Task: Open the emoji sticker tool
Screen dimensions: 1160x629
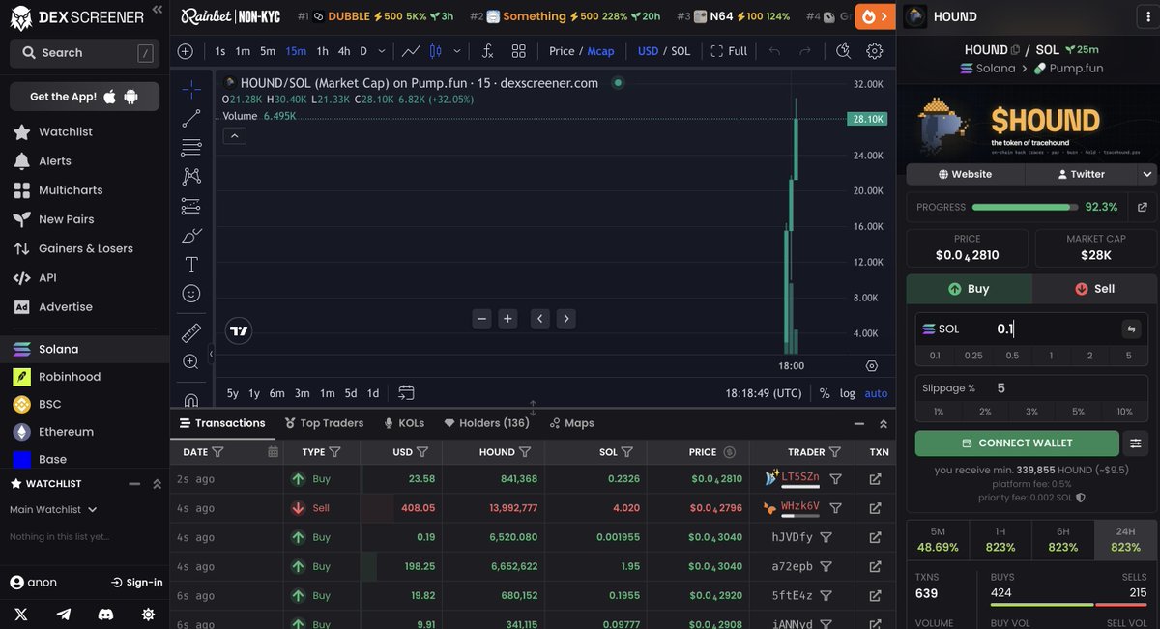Action: click(x=191, y=293)
